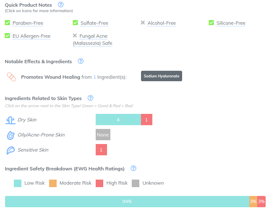Click the gray X next to Alcohol-Free
Screen dimensions: 269x211
143,23
